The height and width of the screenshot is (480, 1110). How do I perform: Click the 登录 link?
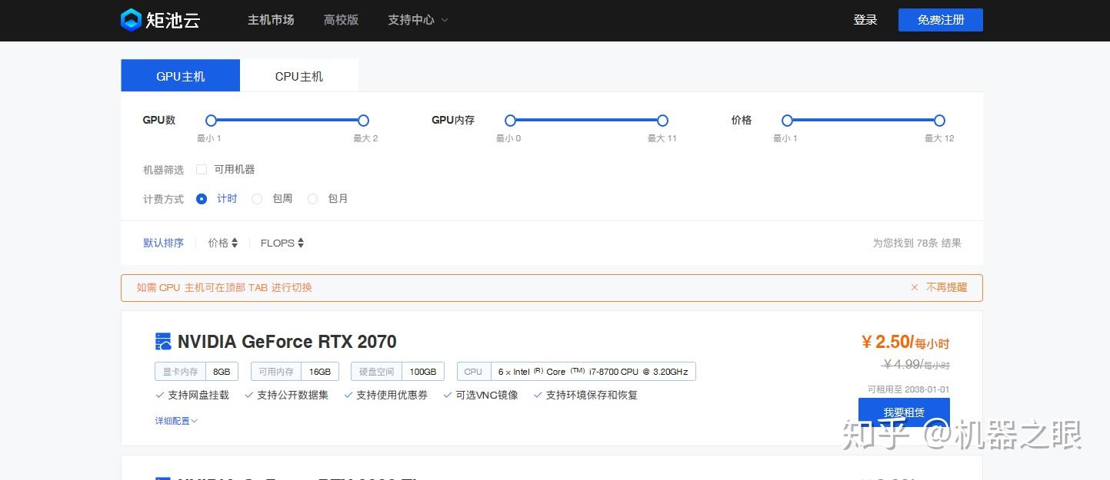pos(865,20)
